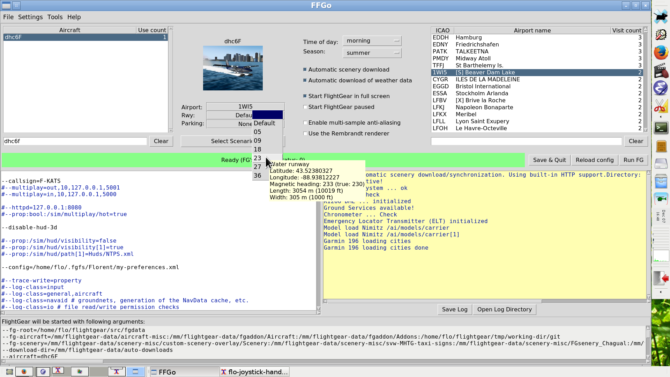Launch the green helicopter application icon

click(x=661, y=199)
